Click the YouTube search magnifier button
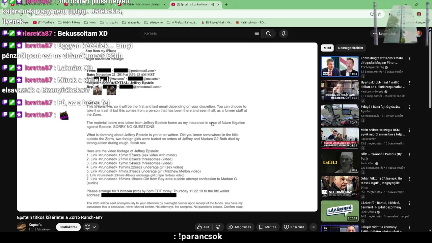Viewport: 432px width, 243px height. pyautogui.click(x=268, y=33)
